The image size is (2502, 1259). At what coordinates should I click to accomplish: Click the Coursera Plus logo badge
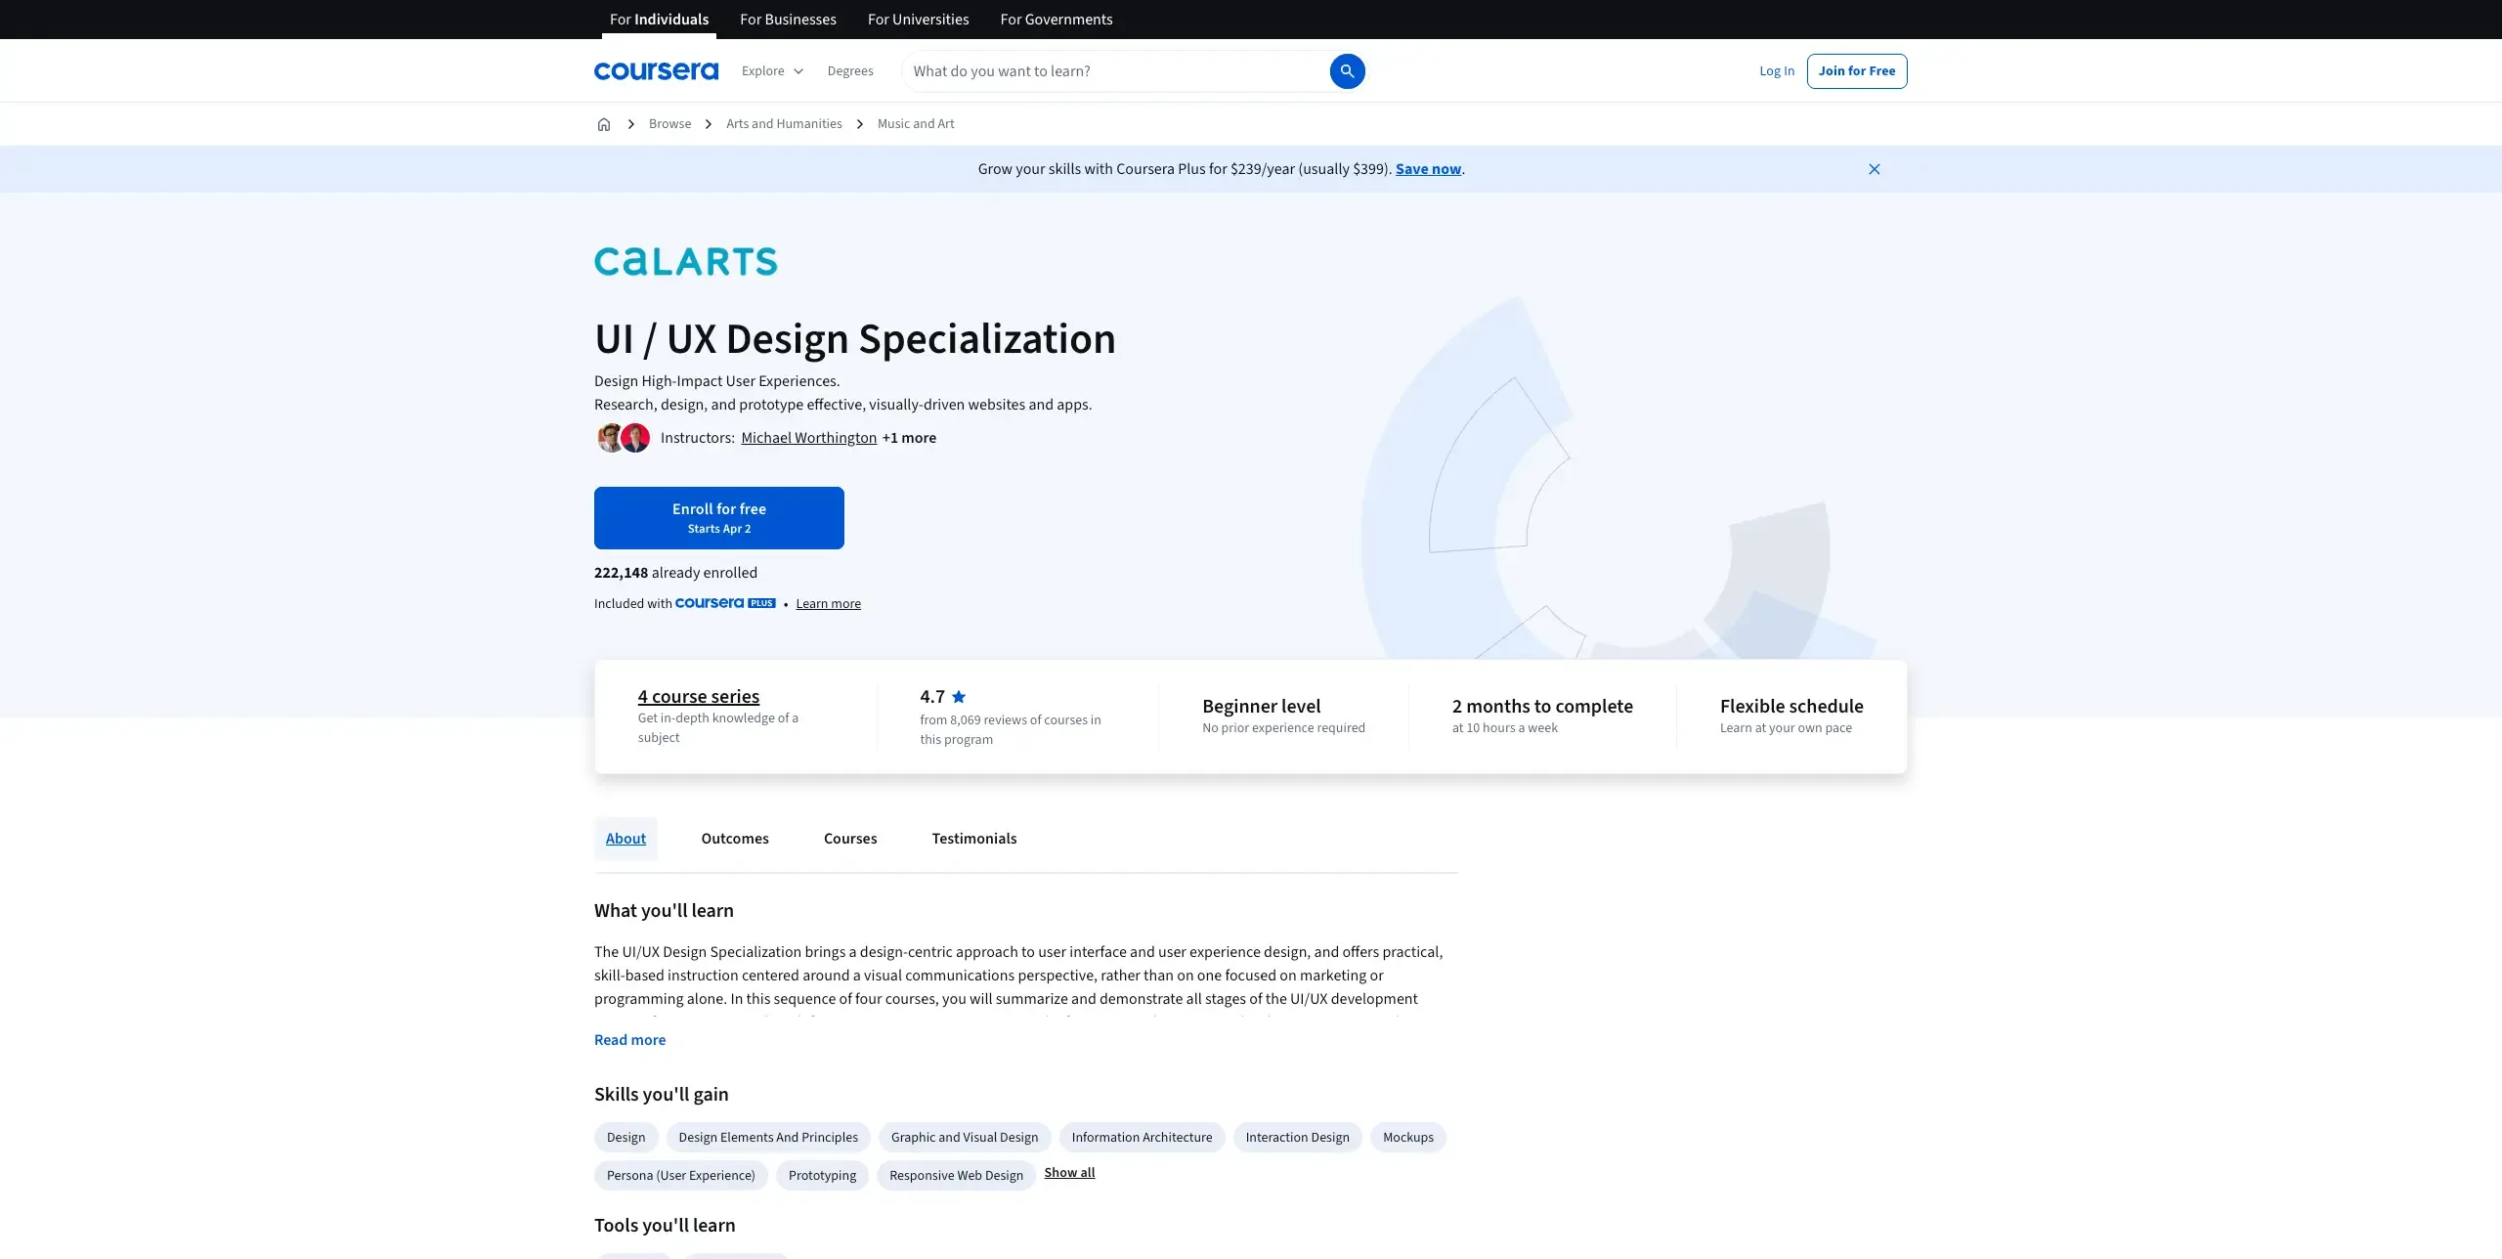tap(724, 603)
